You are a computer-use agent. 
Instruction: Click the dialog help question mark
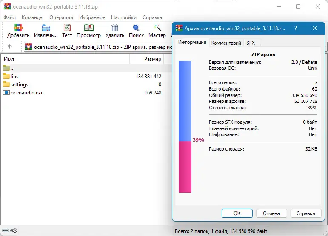coord(296,28)
